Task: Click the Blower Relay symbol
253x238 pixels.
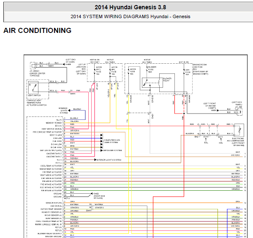Action: coord(152,83)
